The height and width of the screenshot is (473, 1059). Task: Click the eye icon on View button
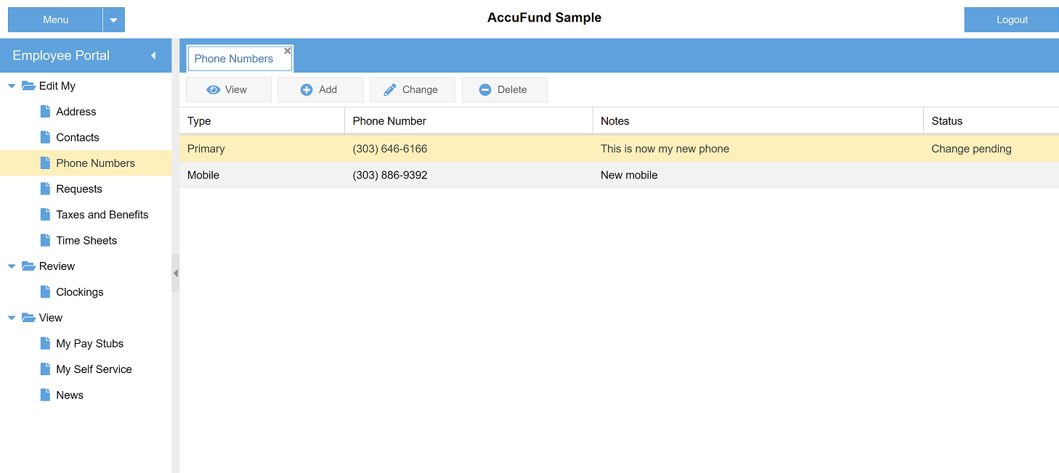(214, 90)
